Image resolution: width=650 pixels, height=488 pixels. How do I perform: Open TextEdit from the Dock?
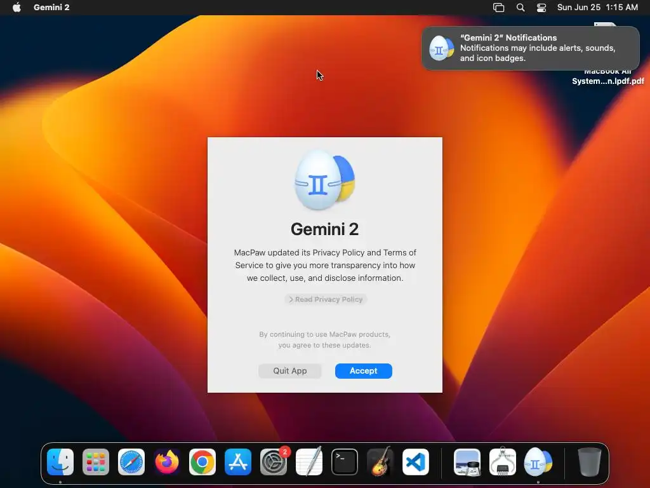[x=309, y=461]
